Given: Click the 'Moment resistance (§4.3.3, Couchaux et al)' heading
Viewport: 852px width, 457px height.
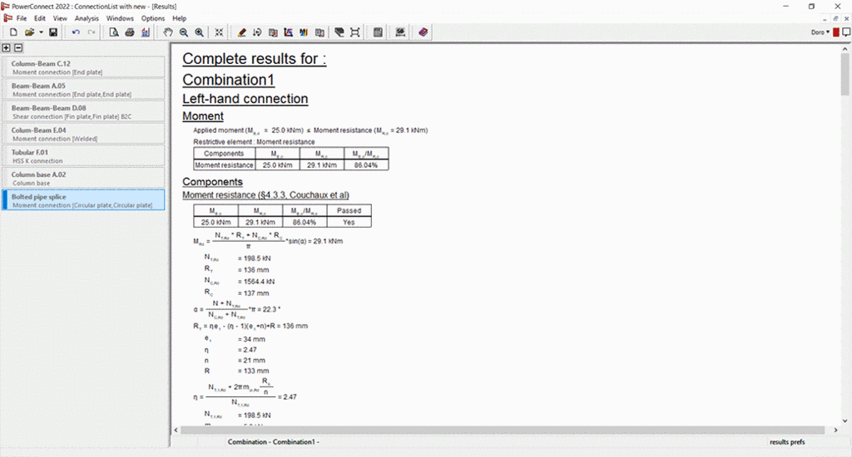Looking at the screenshot, I should coord(265,195).
